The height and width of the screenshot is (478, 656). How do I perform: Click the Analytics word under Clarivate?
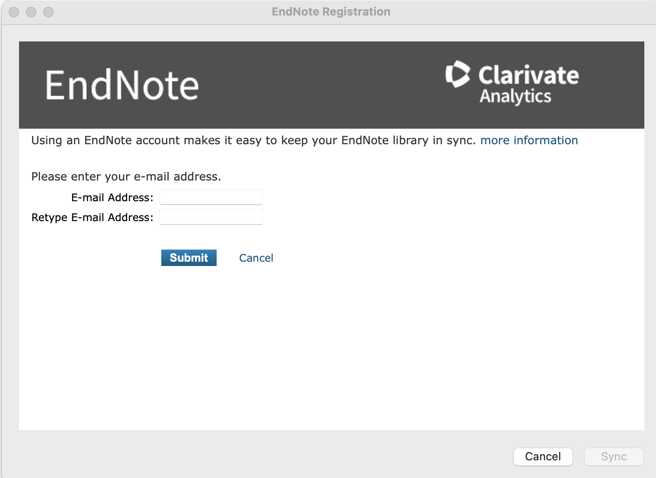(x=515, y=96)
